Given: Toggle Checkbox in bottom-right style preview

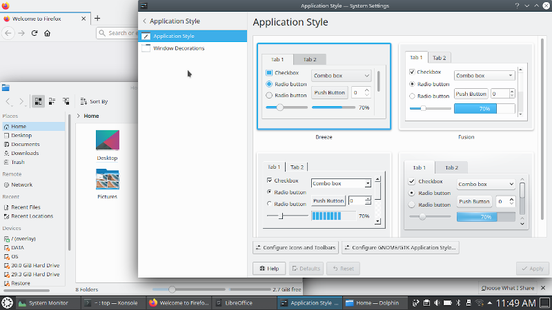Looking at the screenshot, I should 411,181.
